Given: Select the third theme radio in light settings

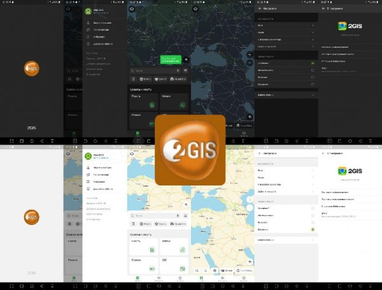Looking at the screenshot, I should [313, 222].
